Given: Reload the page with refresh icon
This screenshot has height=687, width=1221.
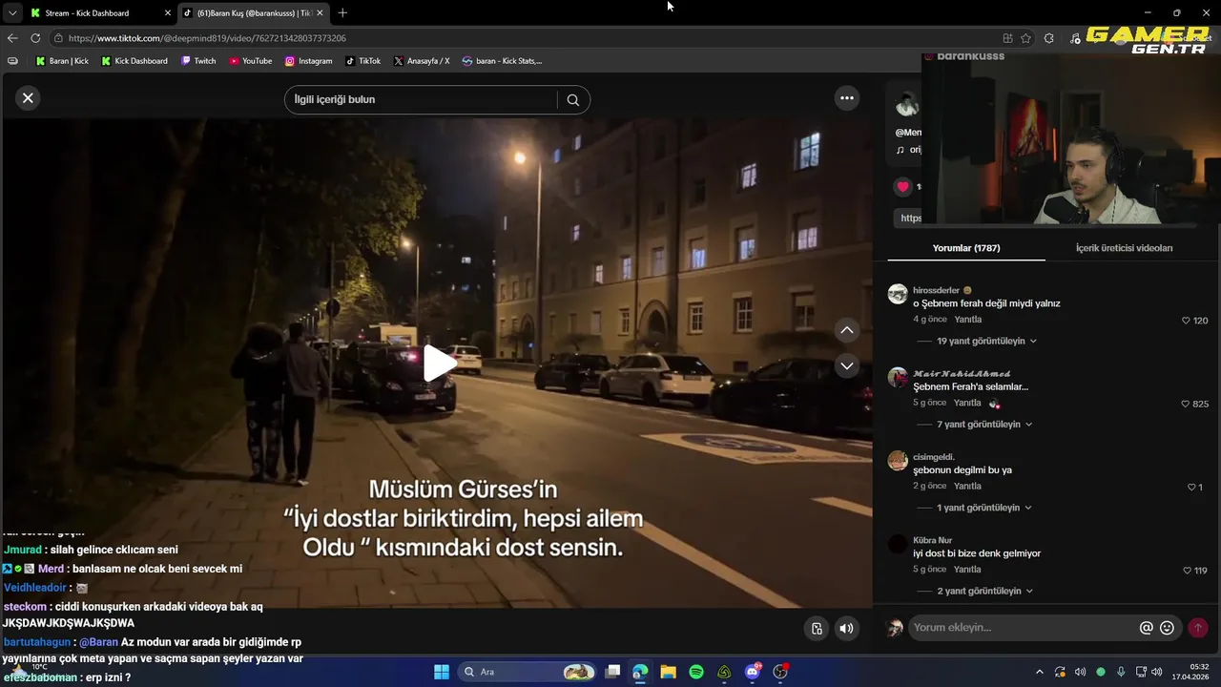Looking at the screenshot, I should [35, 38].
